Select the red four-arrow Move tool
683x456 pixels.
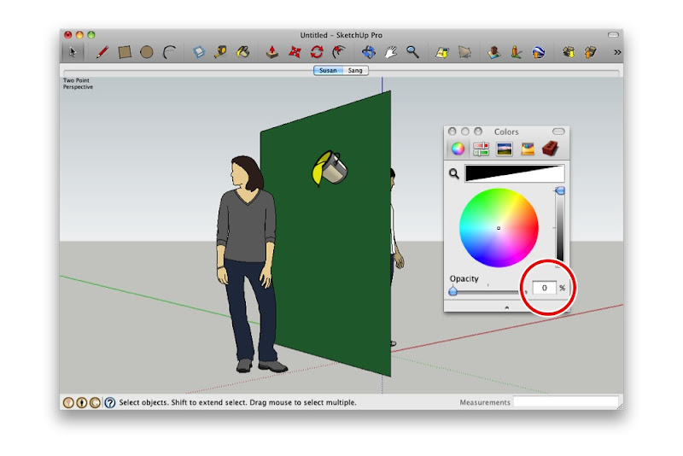295,52
